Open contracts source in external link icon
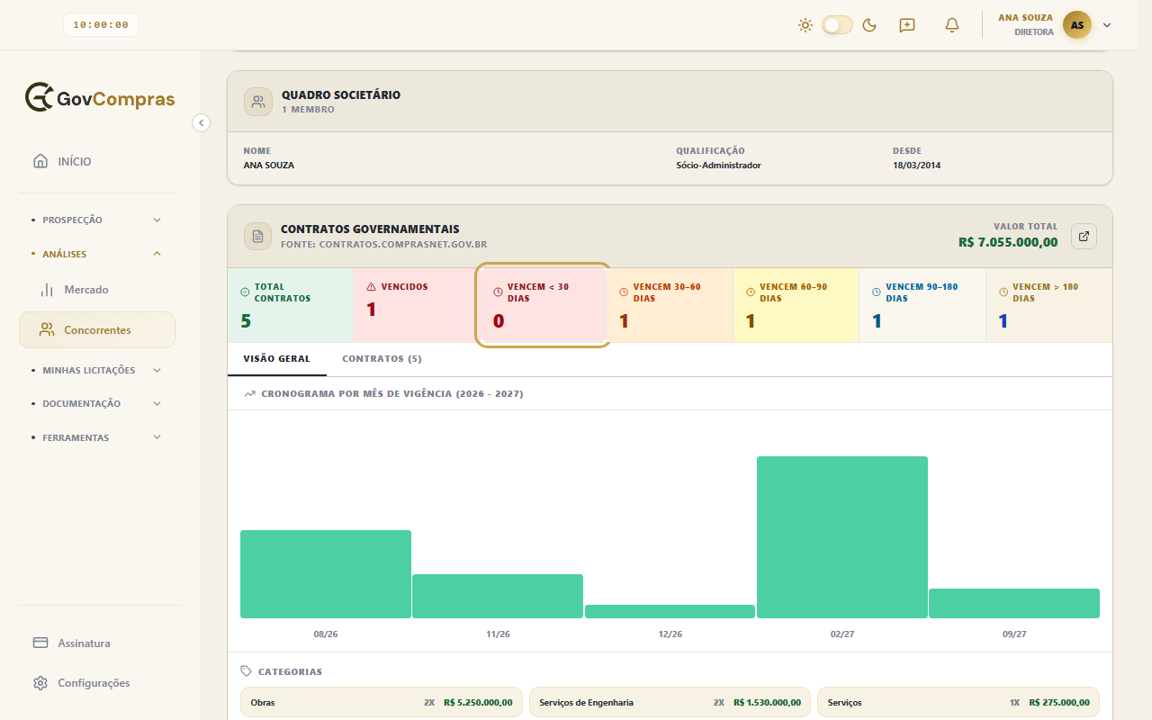The height and width of the screenshot is (720, 1152). point(1084,237)
